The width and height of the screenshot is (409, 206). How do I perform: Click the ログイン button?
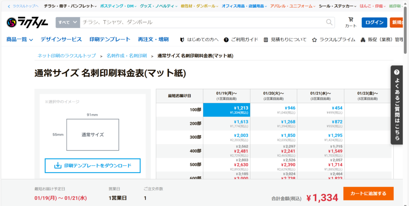tap(374, 22)
